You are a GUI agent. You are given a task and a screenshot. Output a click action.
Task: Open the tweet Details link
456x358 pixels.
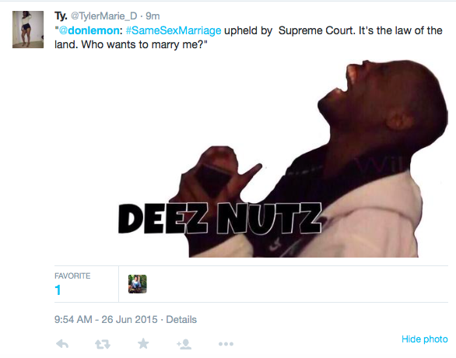point(181,319)
